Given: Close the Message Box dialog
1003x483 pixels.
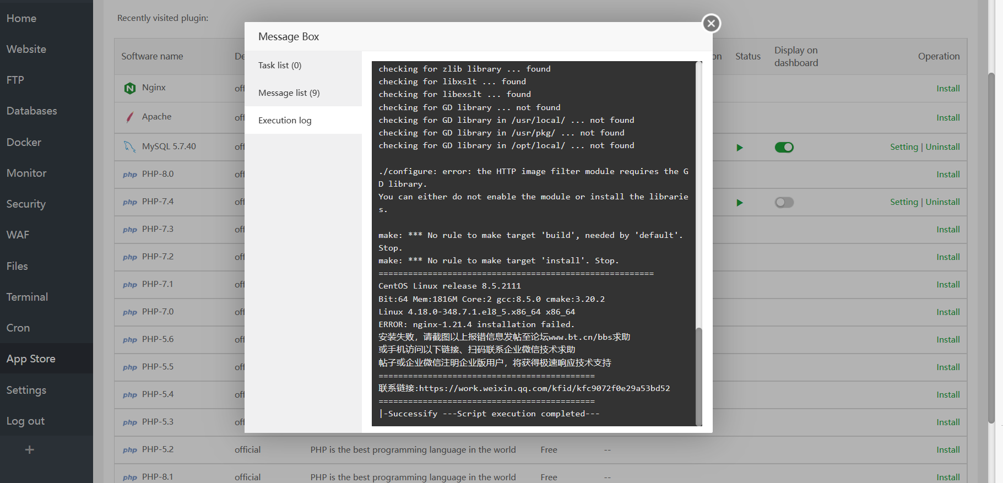Looking at the screenshot, I should point(711,23).
